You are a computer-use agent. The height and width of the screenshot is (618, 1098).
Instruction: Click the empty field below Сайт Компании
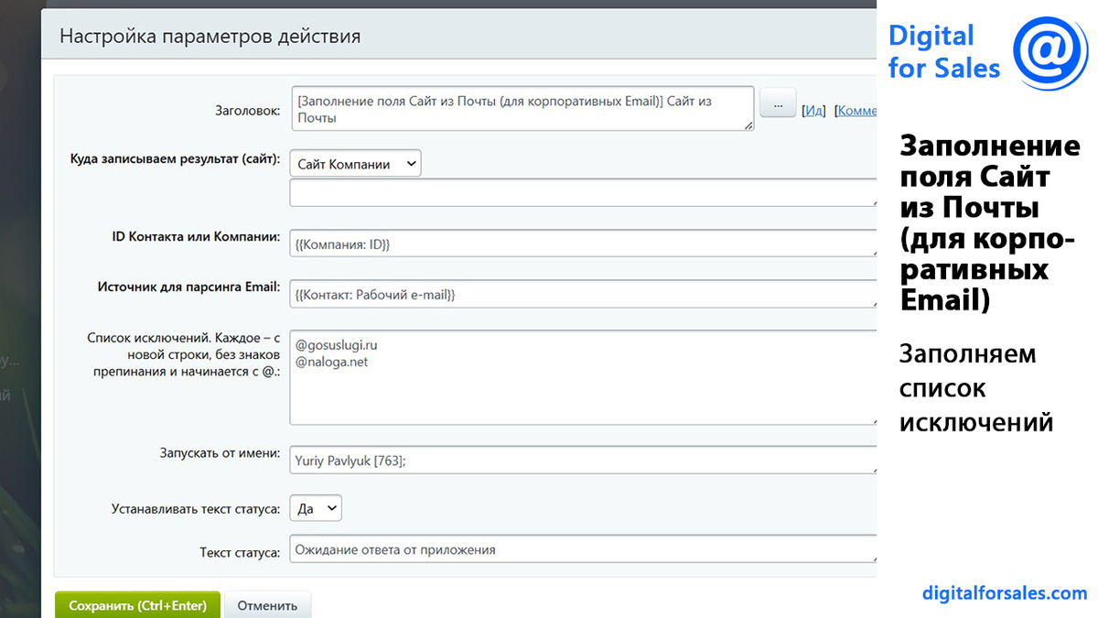coord(582,192)
